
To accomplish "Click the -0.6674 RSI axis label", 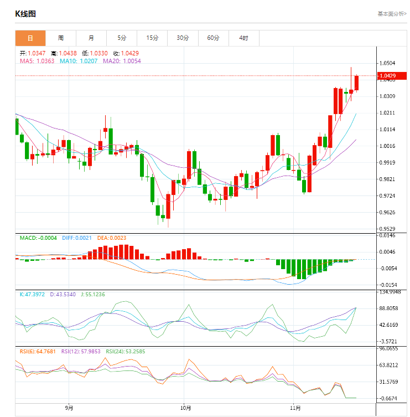I will click(x=388, y=399).
